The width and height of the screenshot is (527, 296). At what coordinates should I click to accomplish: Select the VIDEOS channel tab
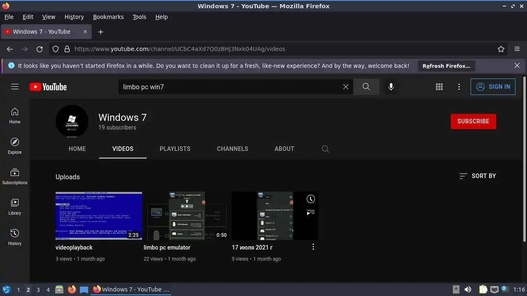pos(123,149)
